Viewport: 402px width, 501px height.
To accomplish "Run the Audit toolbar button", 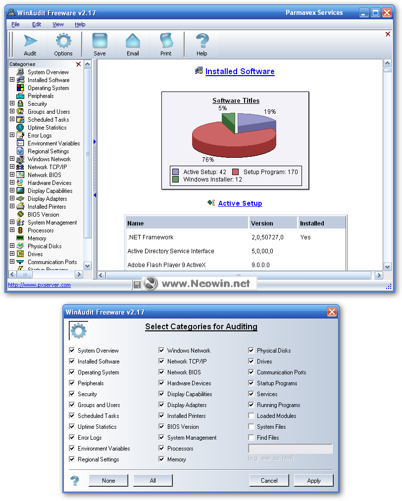I will click(30, 45).
